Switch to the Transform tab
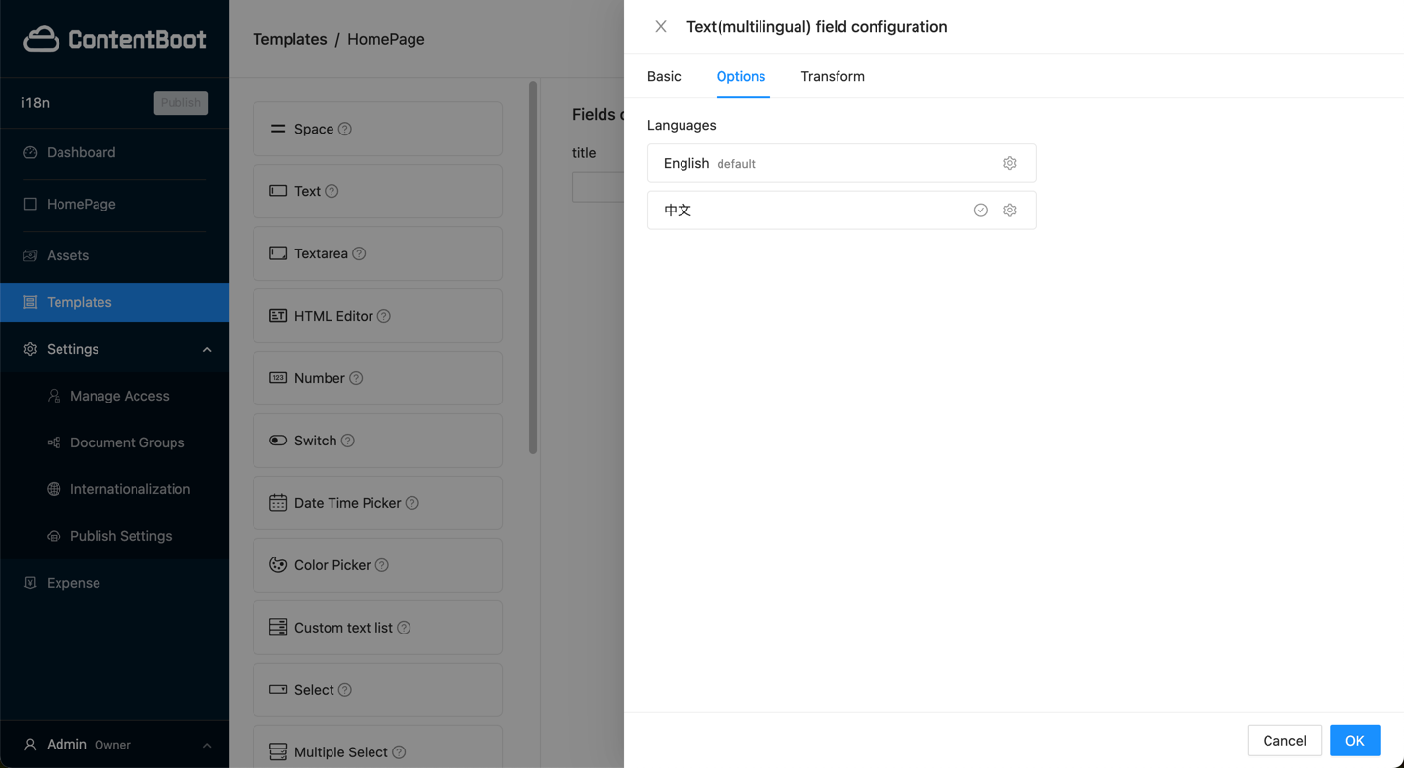The height and width of the screenshot is (768, 1404). pyautogui.click(x=833, y=76)
